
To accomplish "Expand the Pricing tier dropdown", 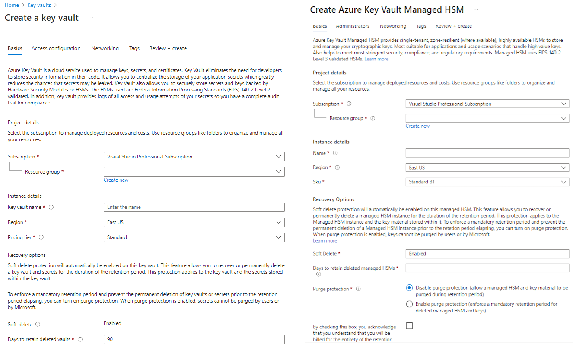I will (x=194, y=237).
